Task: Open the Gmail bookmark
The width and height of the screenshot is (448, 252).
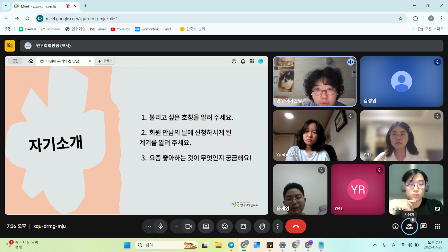Action: coord(98,29)
